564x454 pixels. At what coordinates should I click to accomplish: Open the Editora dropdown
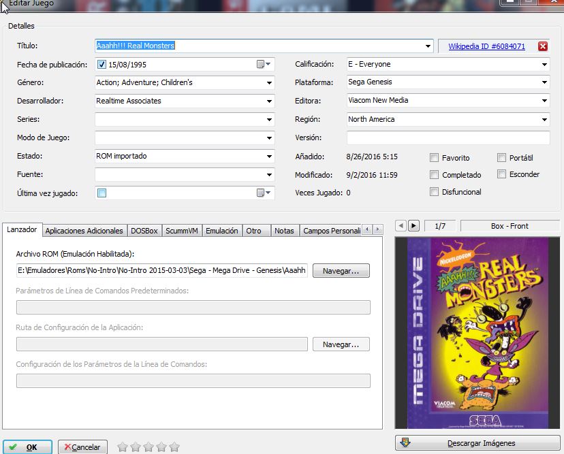544,101
